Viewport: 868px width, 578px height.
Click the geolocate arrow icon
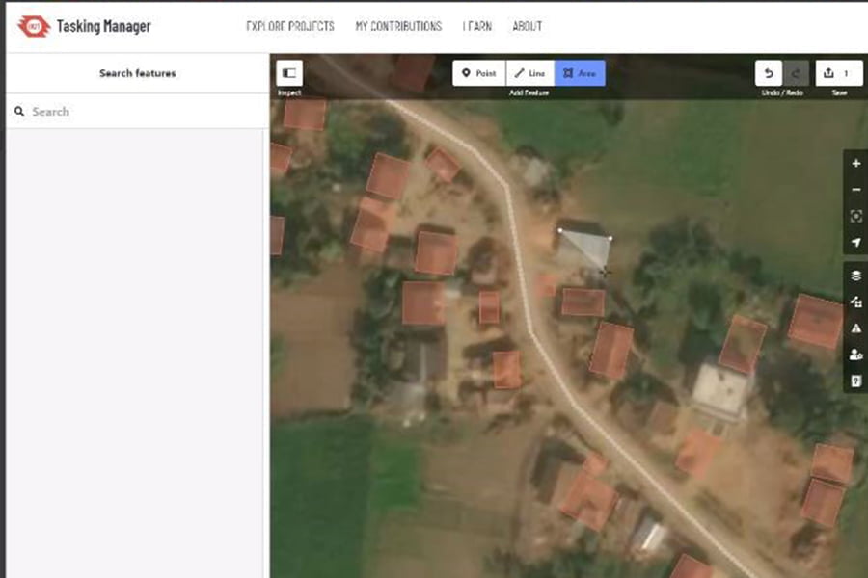point(855,243)
